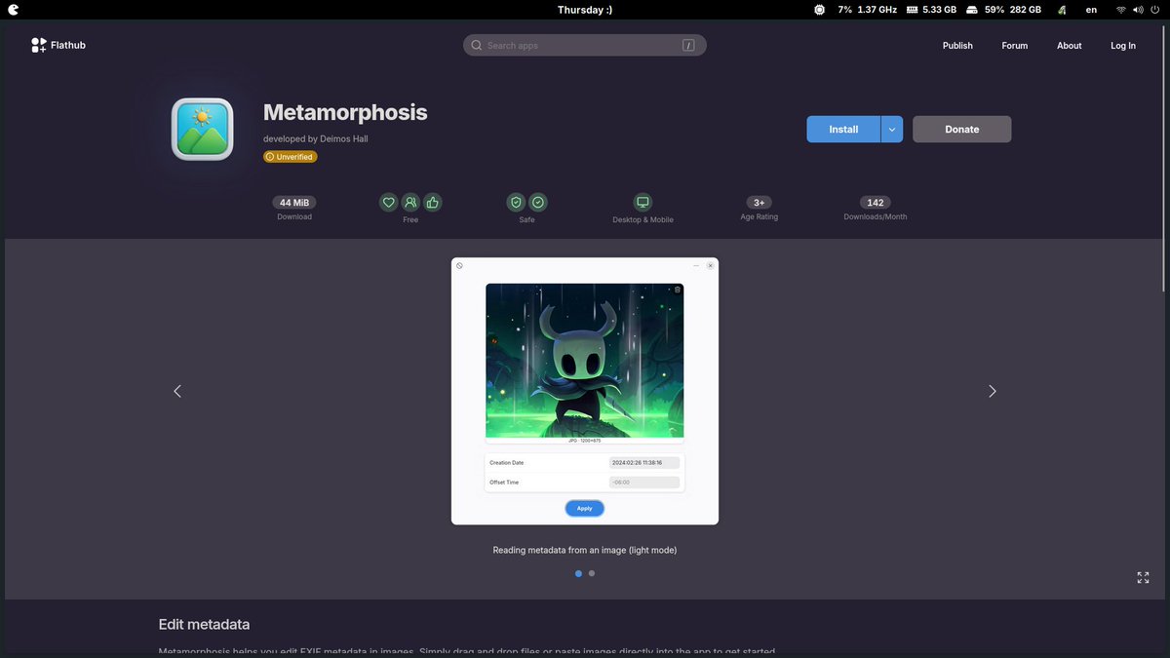1170x658 pixels.
Task: Click the 3+ age rating badge
Action: (x=760, y=203)
